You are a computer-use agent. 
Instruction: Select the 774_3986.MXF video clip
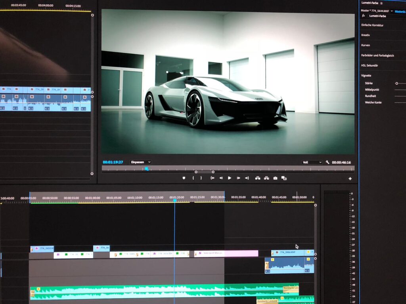click(288, 253)
